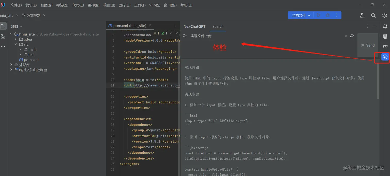Open the 代码(C) menu
This screenshot has width=390, height=176.
tap(78, 5)
